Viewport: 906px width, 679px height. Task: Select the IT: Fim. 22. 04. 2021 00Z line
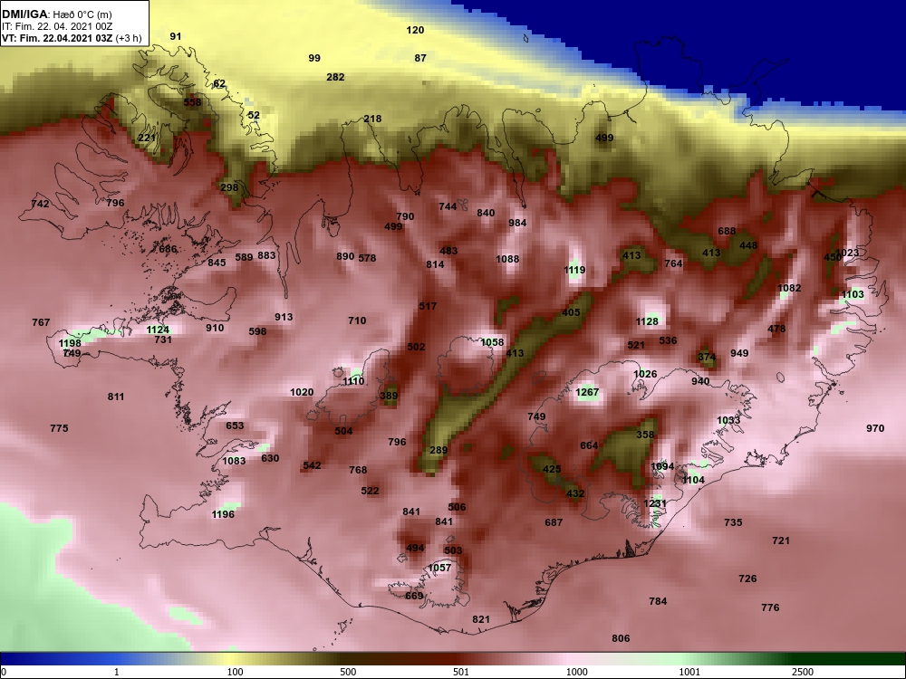55,26
